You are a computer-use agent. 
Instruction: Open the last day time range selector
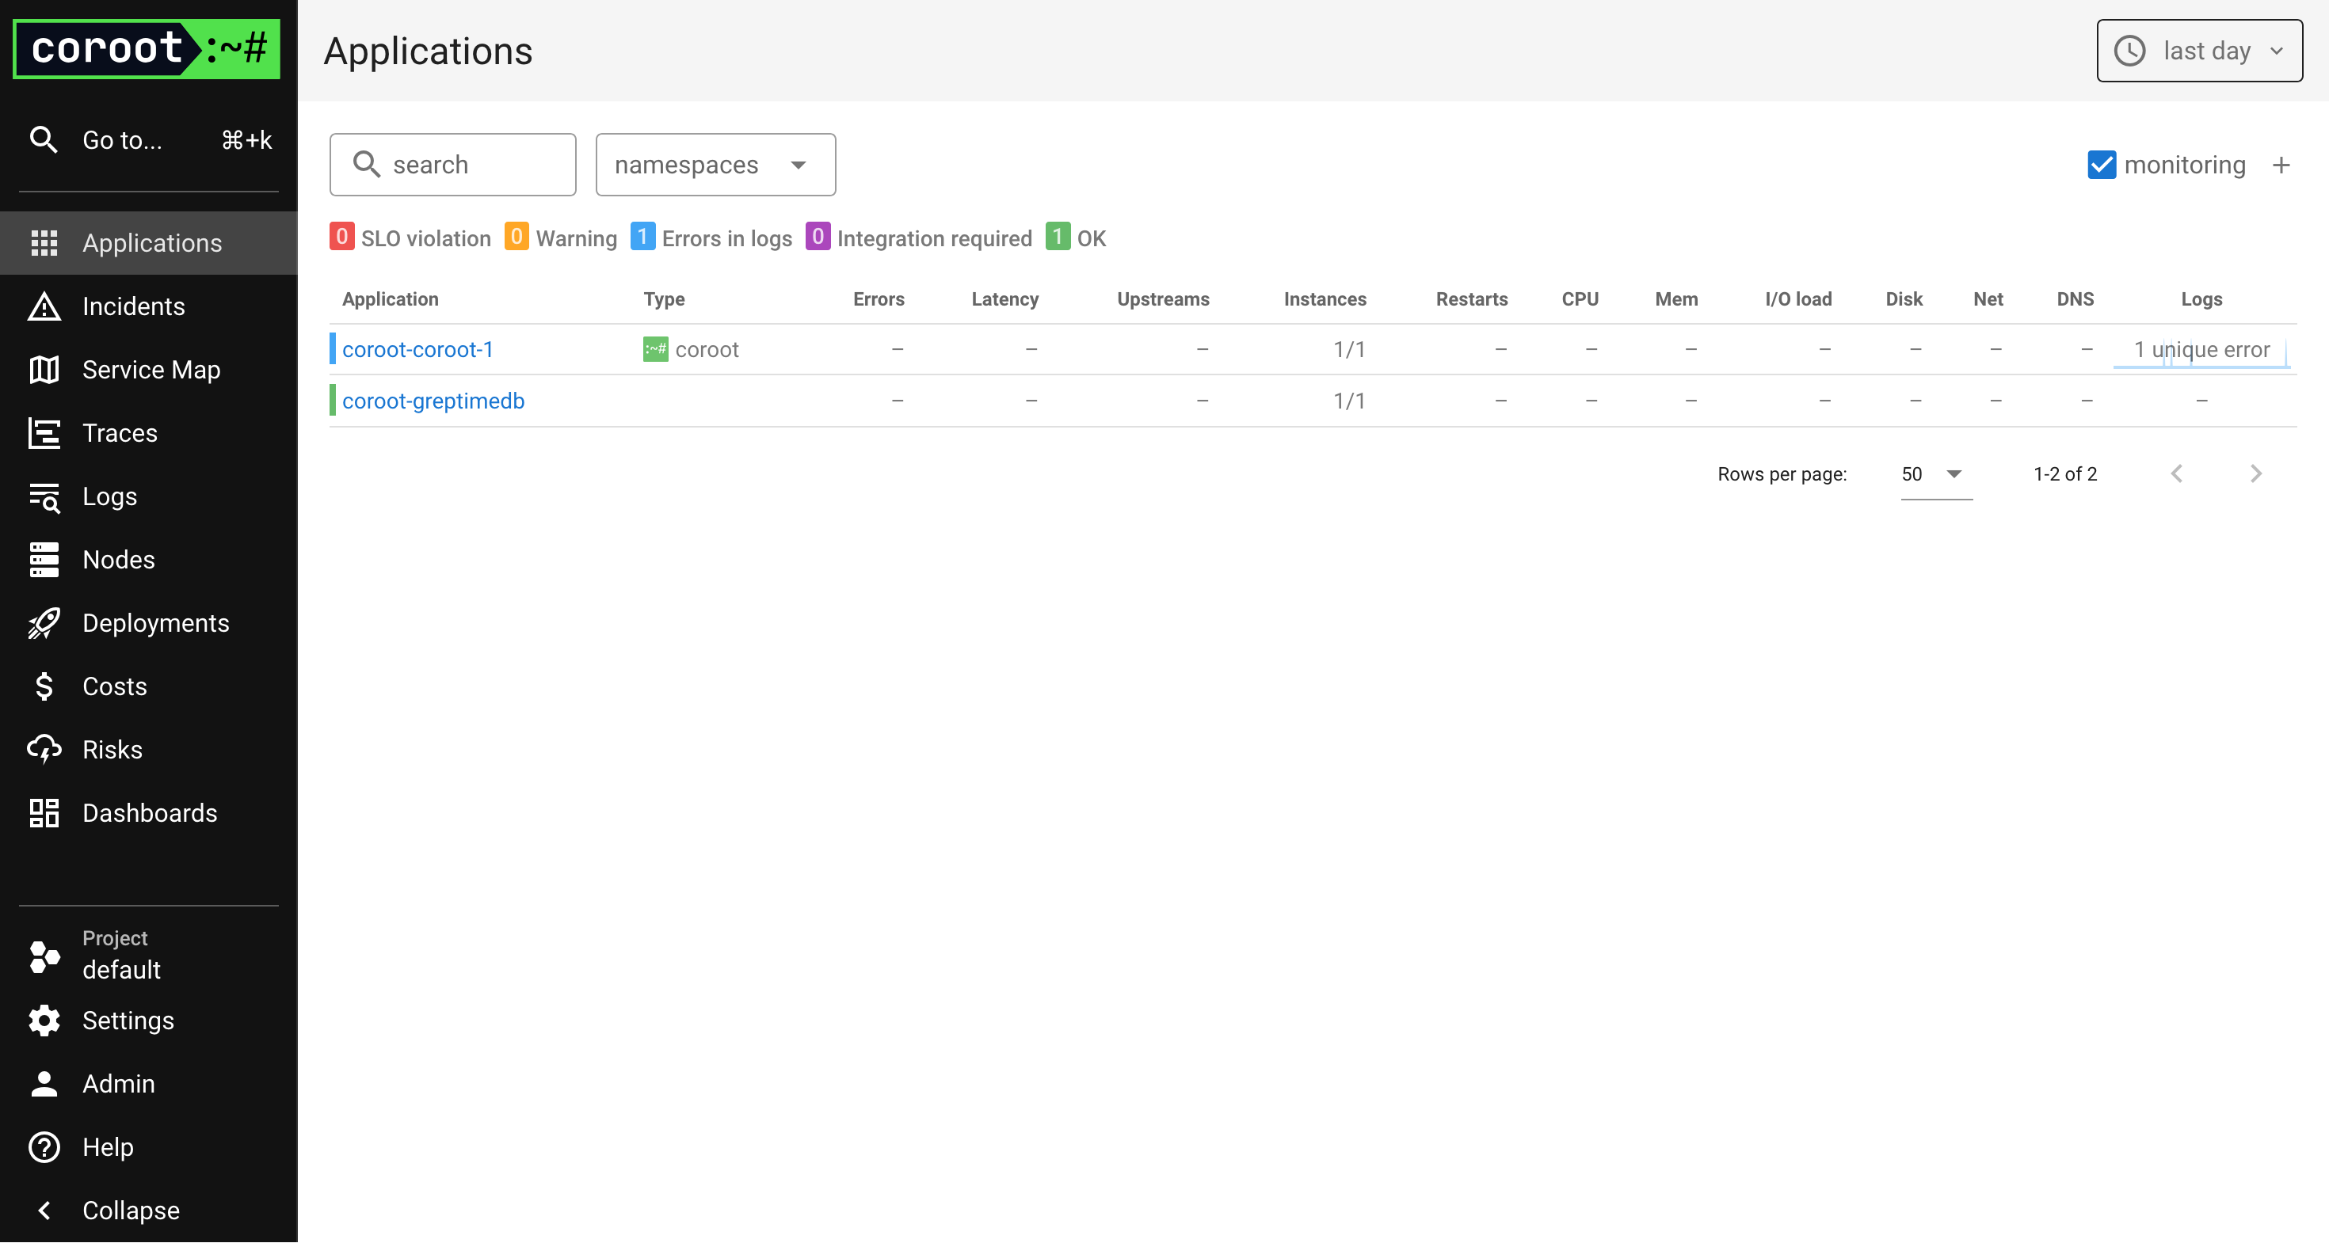(2199, 51)
